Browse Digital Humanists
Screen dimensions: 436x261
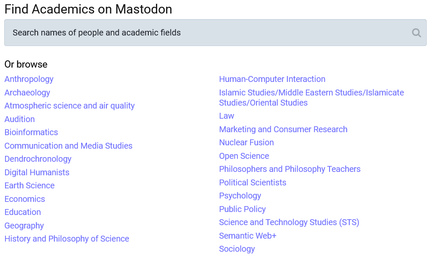click(x=37, y=172)
